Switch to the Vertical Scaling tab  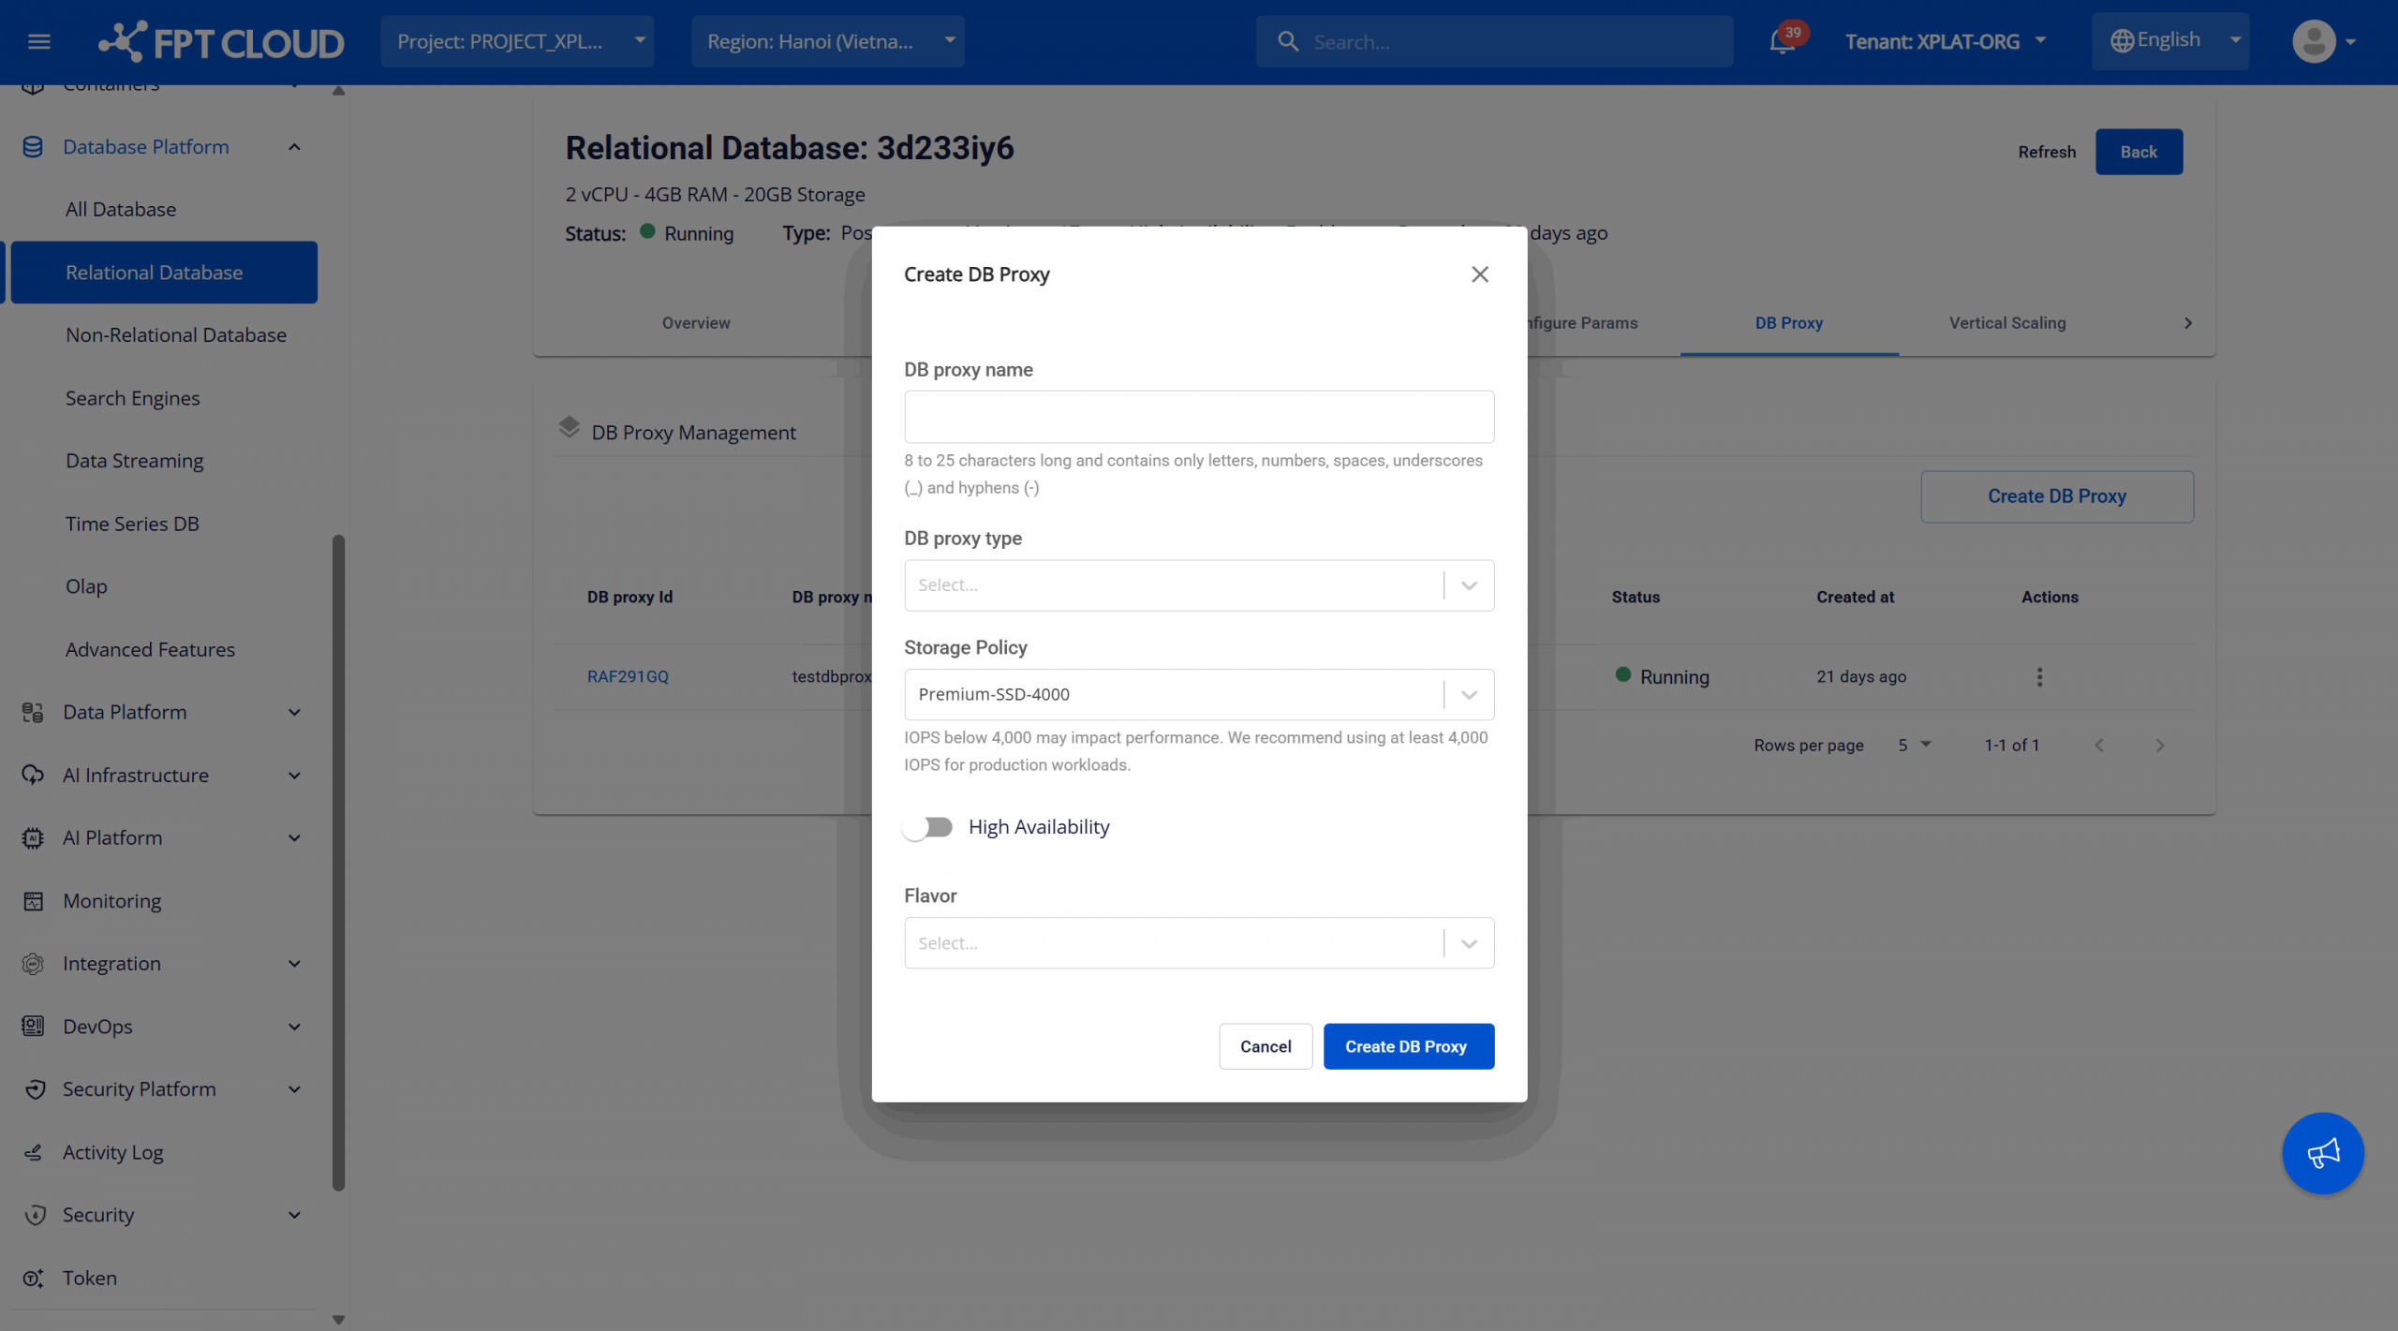coord(2006,323)
